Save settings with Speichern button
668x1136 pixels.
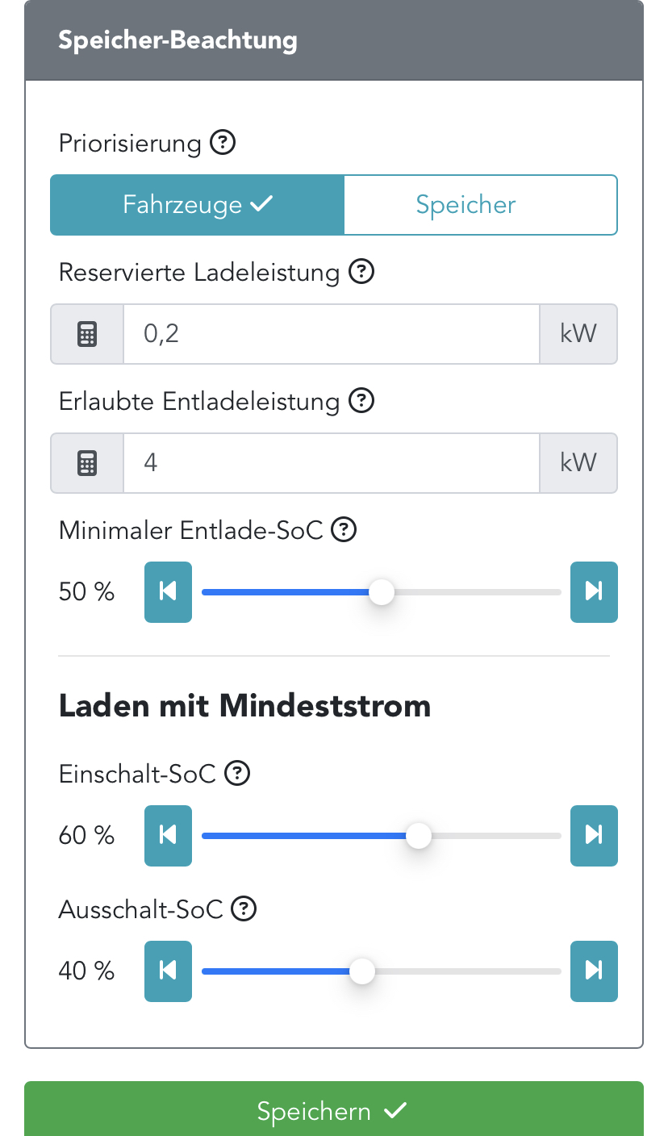[x=333, y=1111]
